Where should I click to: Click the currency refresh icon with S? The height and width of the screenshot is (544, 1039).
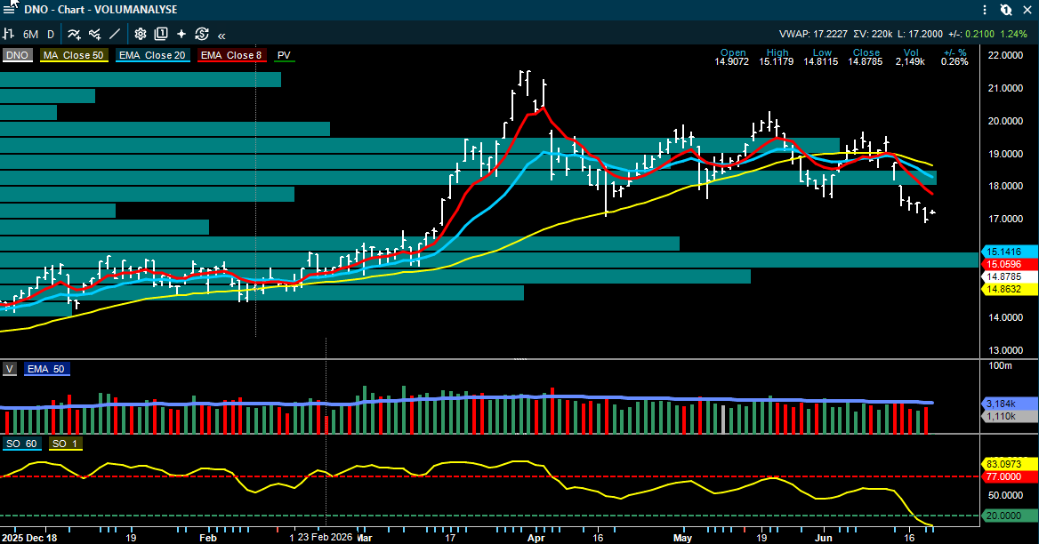[202, 34]
